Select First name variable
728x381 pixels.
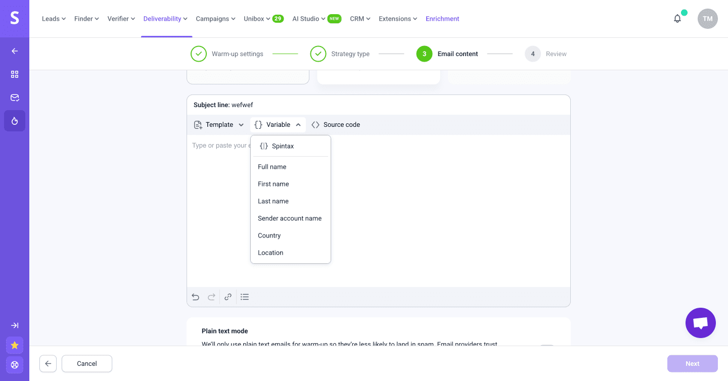pyautogui.click(x=274, y=184)
